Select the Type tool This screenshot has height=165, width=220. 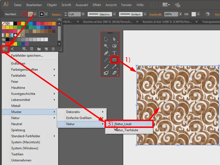114,53
